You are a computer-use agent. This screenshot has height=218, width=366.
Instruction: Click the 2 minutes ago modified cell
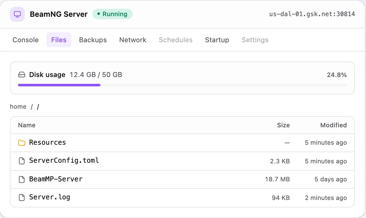(x=326, y=198)
